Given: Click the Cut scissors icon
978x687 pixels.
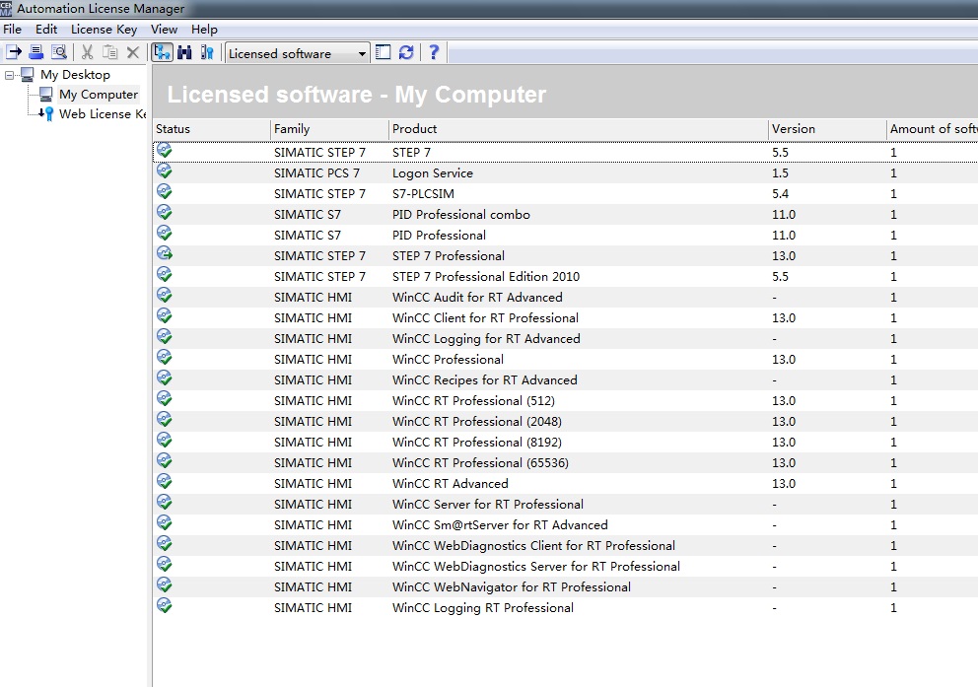Looking at the screenshot, I should coord(88,53).
